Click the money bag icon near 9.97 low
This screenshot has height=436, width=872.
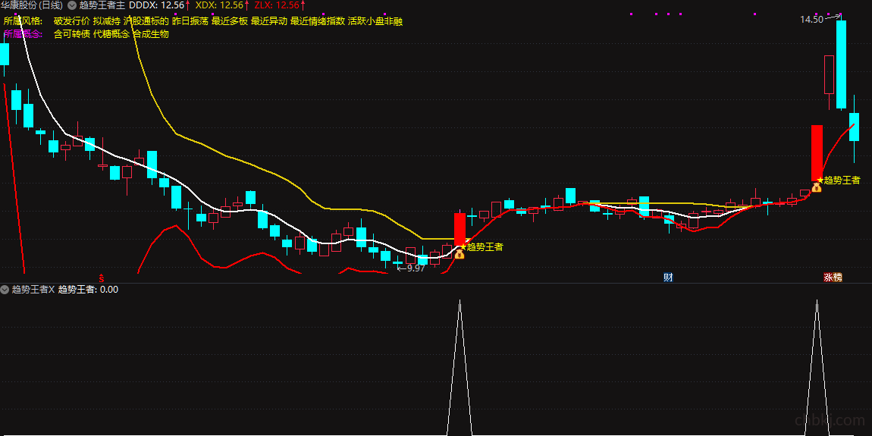pos(460,254)
